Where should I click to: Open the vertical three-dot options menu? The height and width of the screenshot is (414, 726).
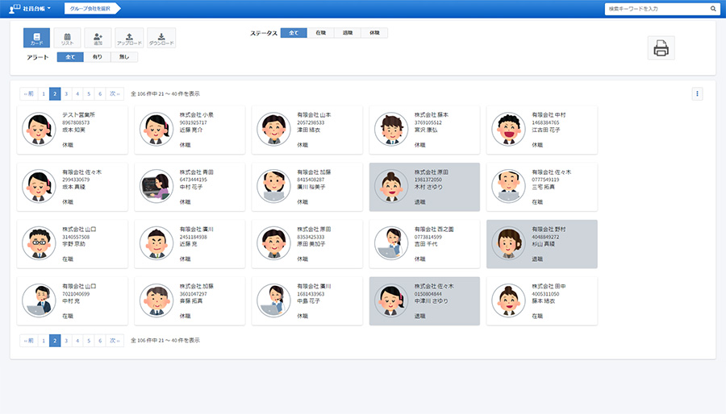(x=698, y=94)
